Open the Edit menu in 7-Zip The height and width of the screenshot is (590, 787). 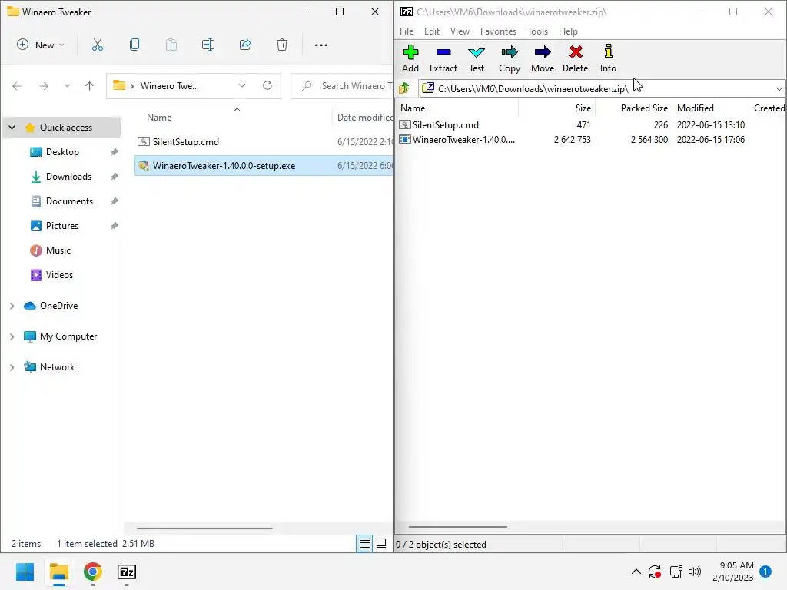[432, 31]
